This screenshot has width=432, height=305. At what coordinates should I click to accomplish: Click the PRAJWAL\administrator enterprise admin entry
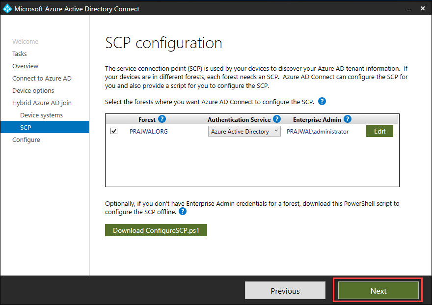(318, 132)
